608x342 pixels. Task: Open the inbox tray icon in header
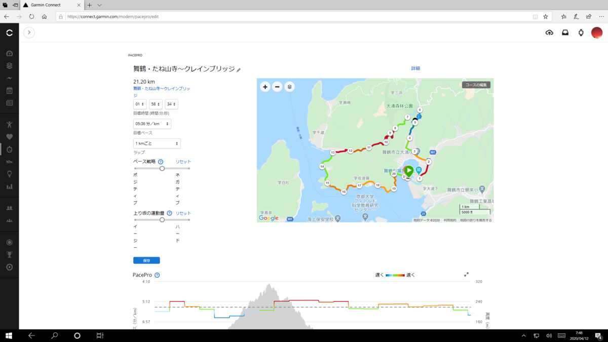[x=565, y=32]
